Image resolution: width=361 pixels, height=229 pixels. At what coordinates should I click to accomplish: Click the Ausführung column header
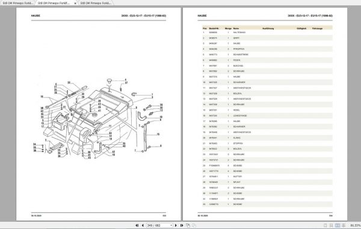coord(268,28)
